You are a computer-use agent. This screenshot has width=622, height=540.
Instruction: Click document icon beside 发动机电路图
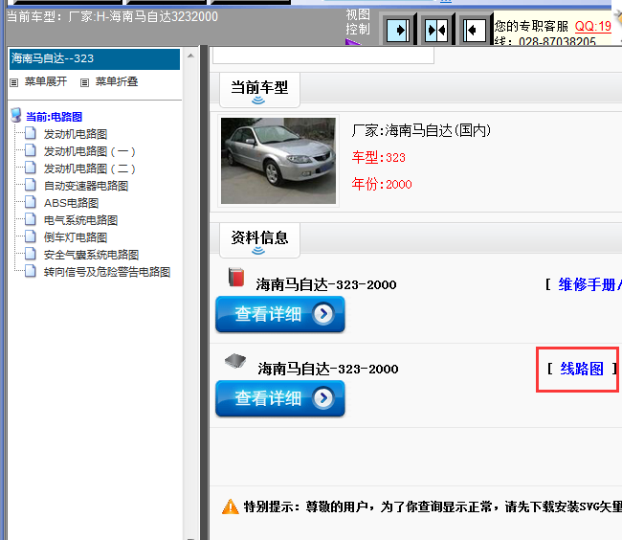(31, 133)
